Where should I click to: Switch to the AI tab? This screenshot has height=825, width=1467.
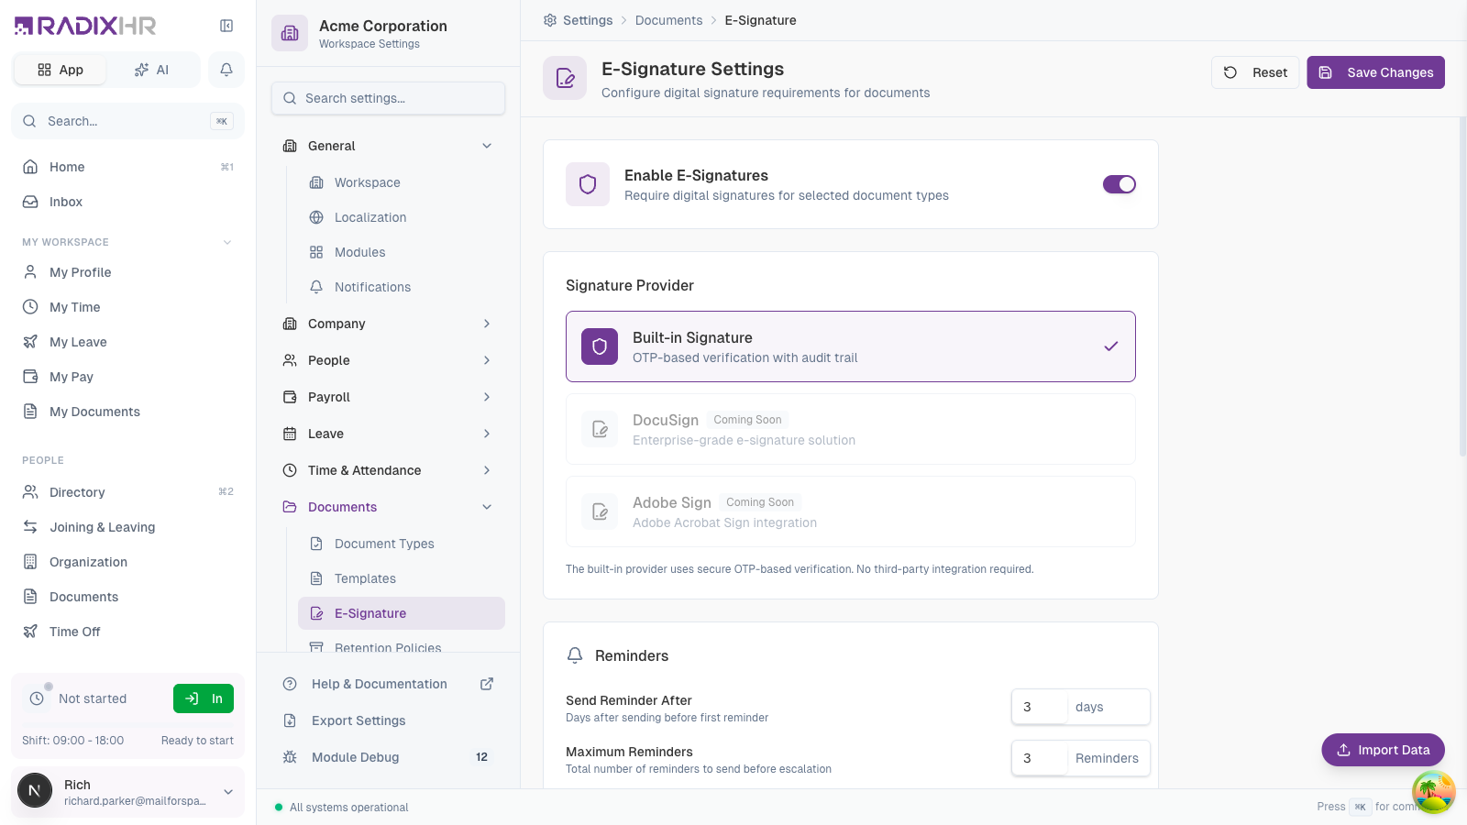152,70
